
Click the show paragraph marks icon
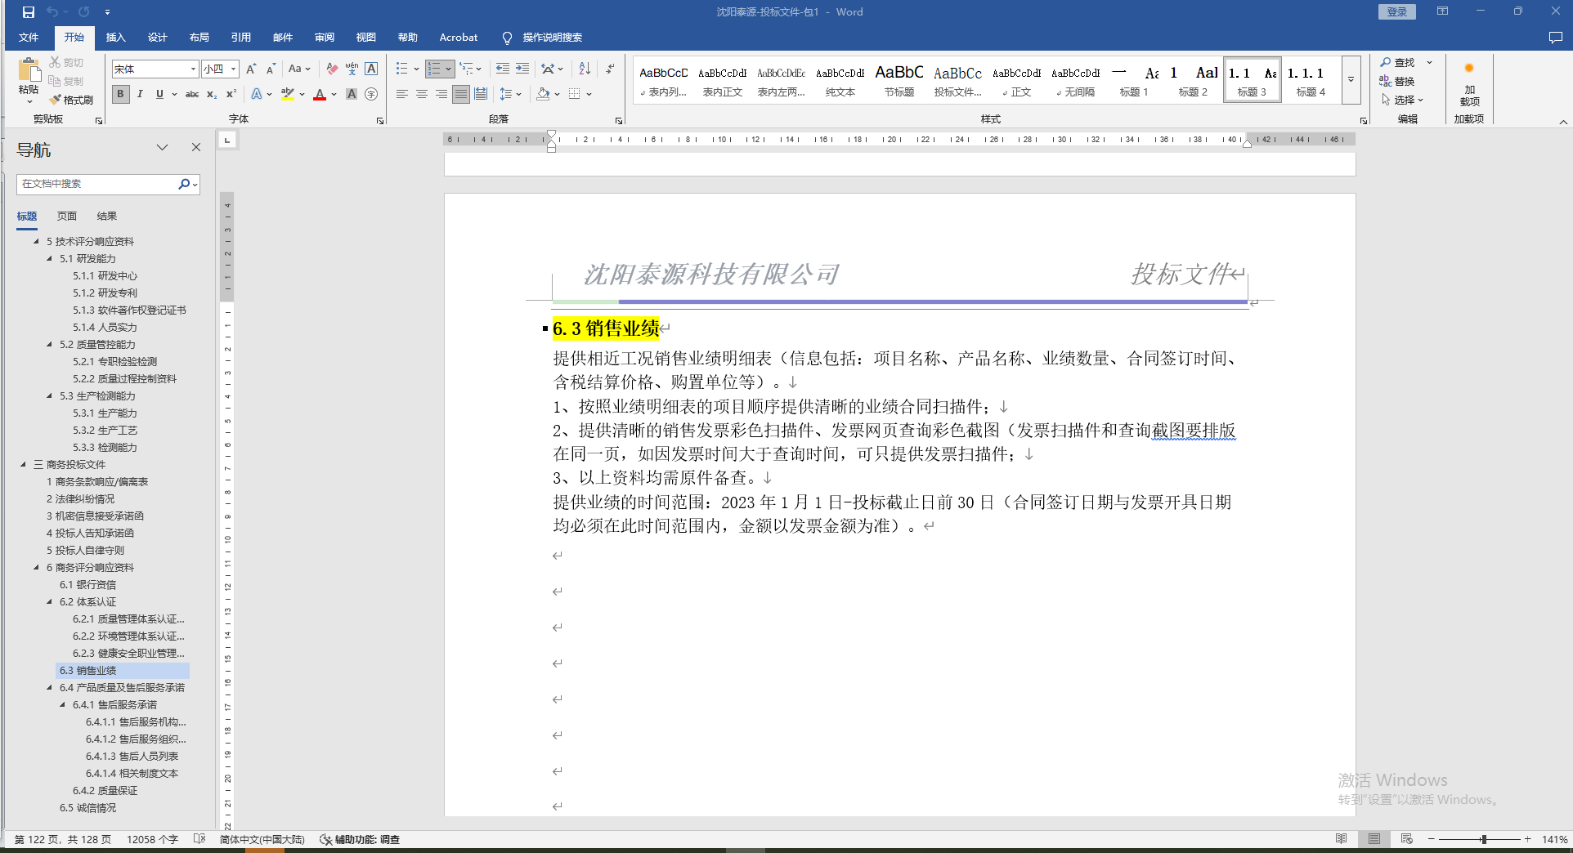pos(610,69)
